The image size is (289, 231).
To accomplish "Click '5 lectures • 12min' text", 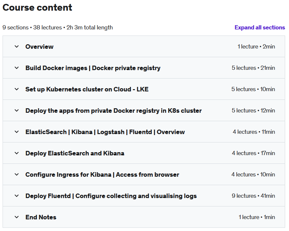I will [x=253, y=110].
